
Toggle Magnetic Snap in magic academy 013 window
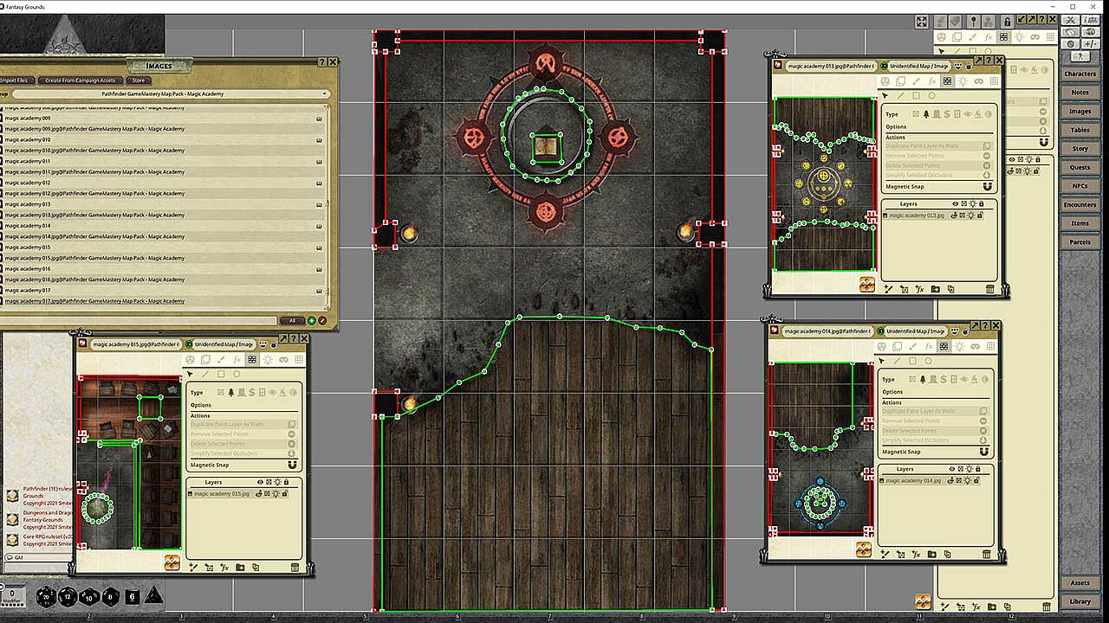point(988,186)
